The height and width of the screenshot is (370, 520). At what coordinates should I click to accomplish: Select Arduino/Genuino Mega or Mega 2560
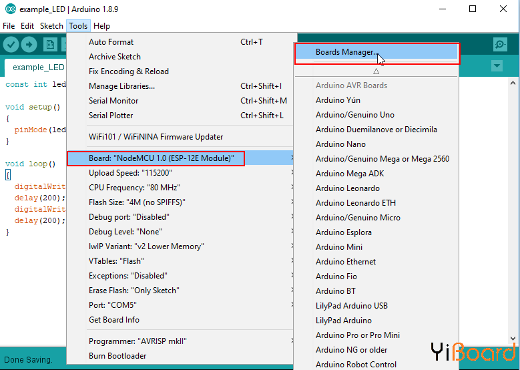pyautogui.click(x=376, y=158)
